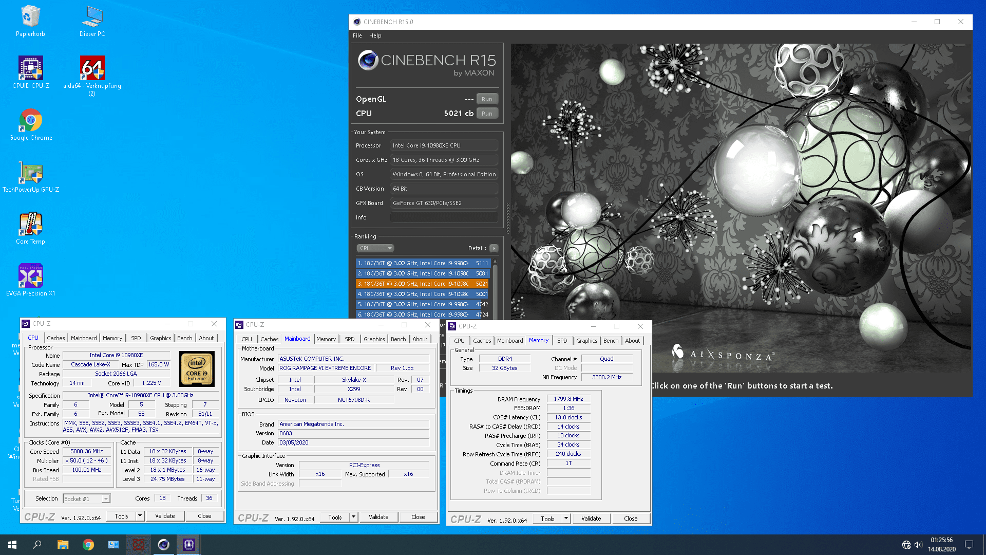Open Google Chrome desktop icon

pos(31,124)
